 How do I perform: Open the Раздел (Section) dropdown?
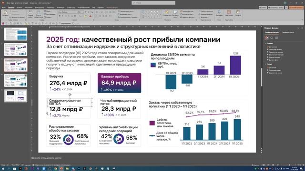pos(48,17)
